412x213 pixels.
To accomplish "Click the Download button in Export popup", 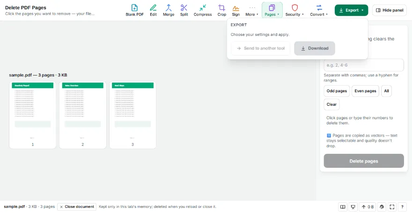I will 315,48.
